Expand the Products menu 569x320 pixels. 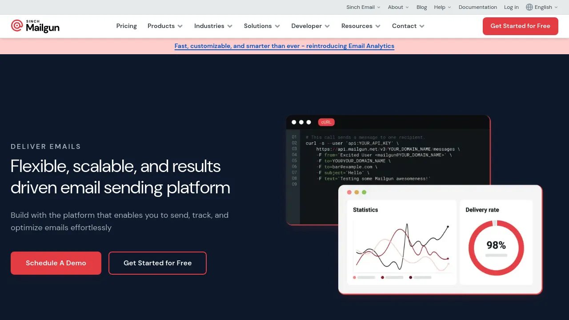[165, 26]
